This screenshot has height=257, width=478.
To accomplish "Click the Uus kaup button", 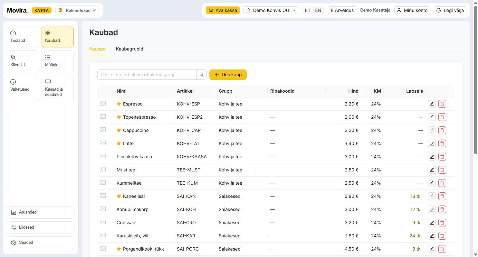I will click(228, 75).
